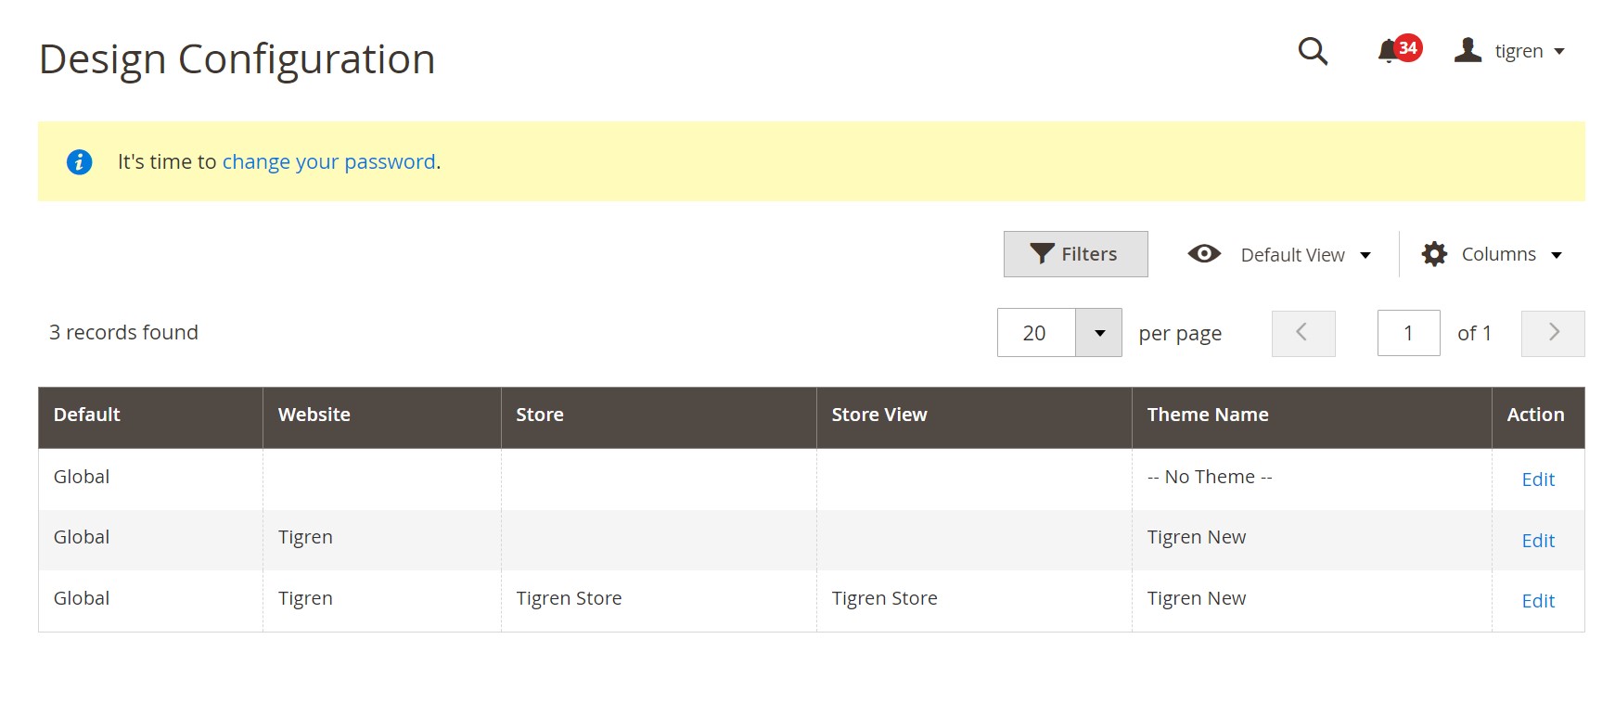Click the Website column header
Image resolution: width=1615 pixels, height=703 pixels.
(314, 415)
